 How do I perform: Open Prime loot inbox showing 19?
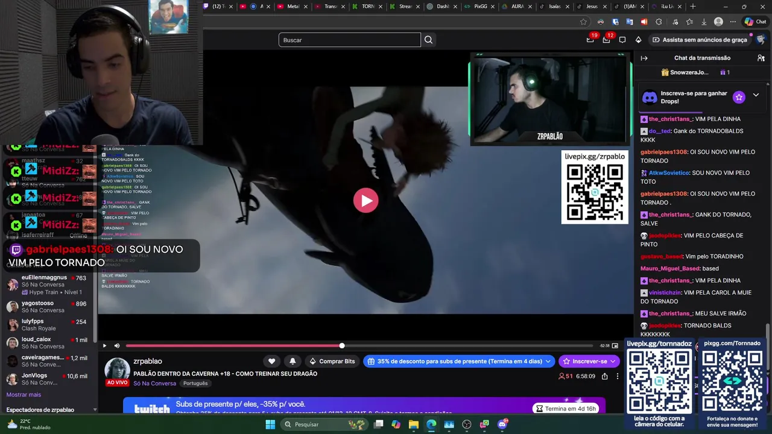[590, 40]
